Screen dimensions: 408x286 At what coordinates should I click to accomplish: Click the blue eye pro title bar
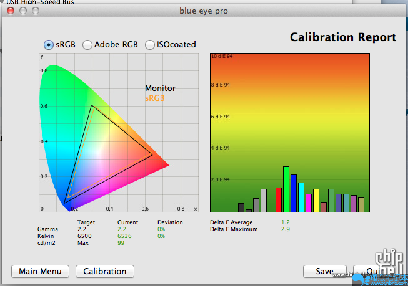[x=204, y=11]
